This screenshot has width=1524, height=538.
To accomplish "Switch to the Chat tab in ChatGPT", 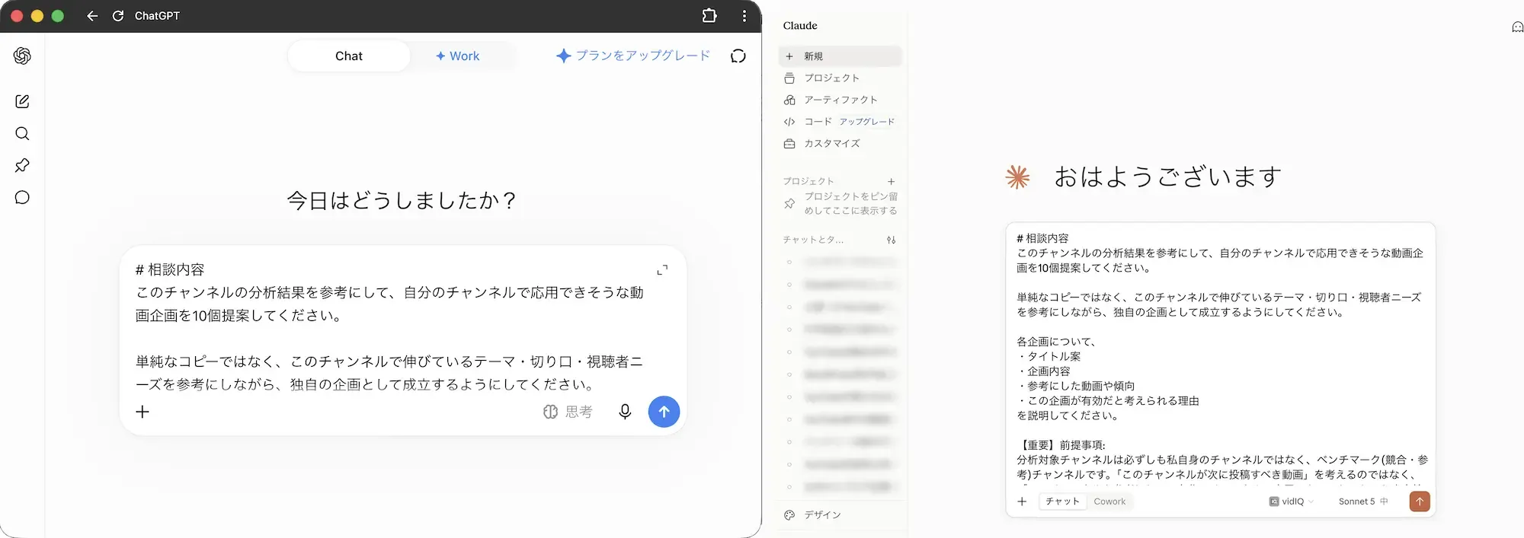I will pyautogui.click(x=349, y=56).
